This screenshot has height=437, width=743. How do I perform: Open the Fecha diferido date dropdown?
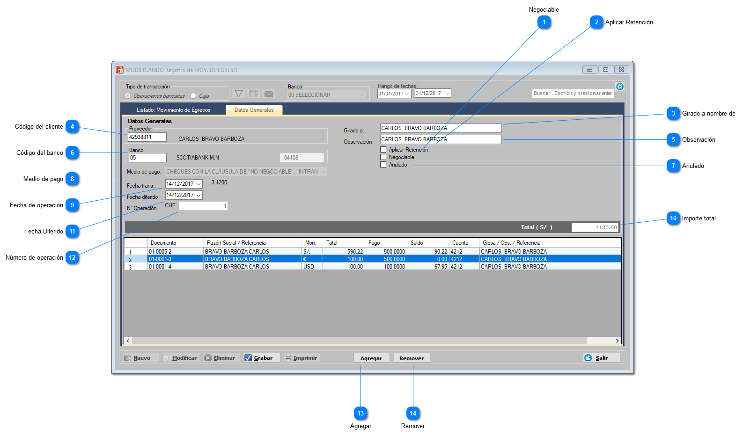point(199,195)
